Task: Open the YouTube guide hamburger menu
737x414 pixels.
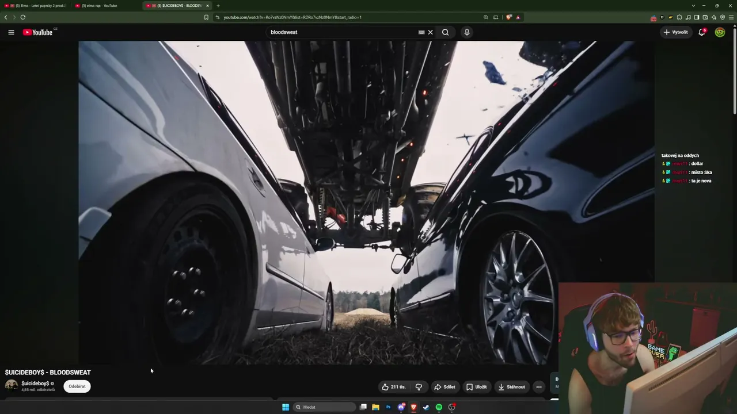Action: coord(11,32)
